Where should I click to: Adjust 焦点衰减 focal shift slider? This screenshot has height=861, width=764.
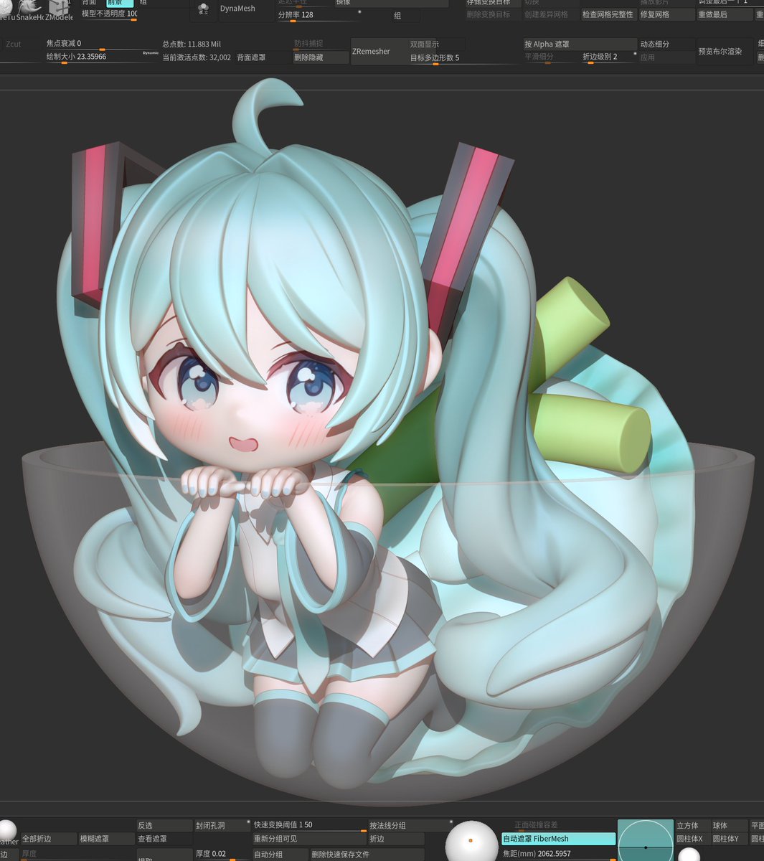point(100,44)
